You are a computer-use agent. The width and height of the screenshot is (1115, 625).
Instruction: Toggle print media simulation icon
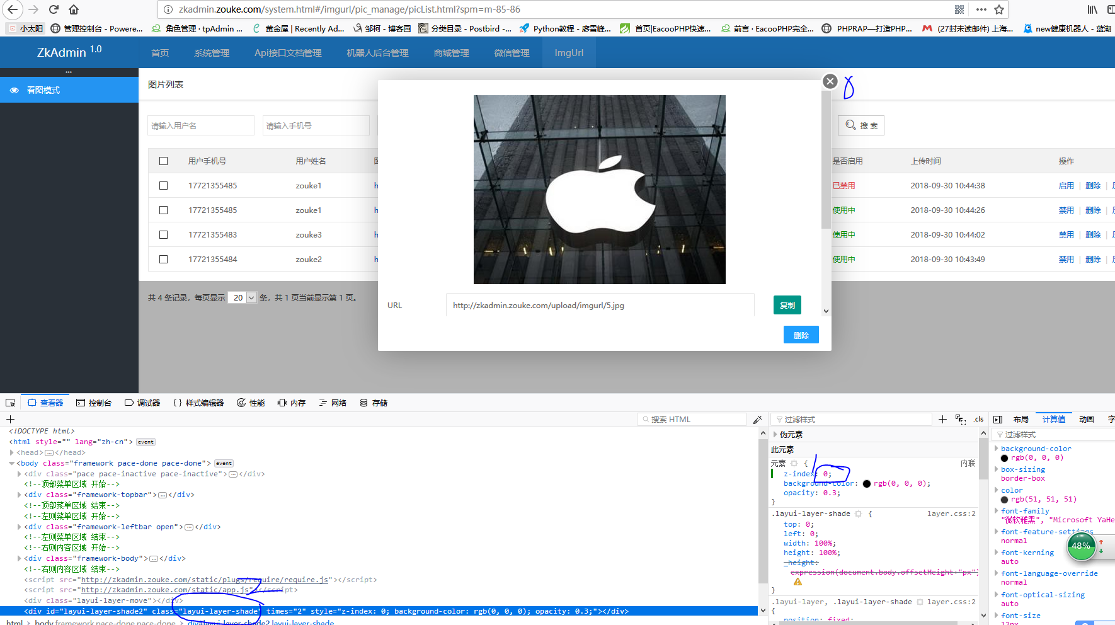coord(960,419)
